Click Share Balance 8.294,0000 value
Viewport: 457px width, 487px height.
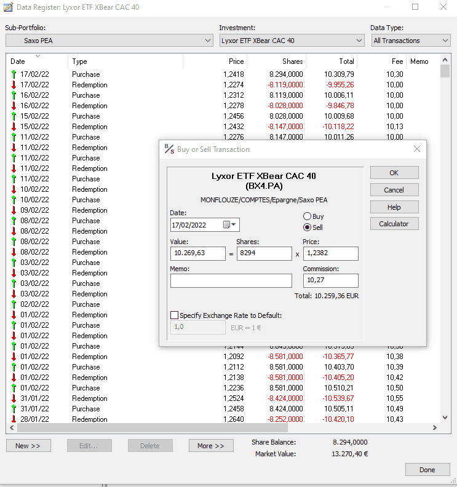pyautogui.click(x=350, y=442)
